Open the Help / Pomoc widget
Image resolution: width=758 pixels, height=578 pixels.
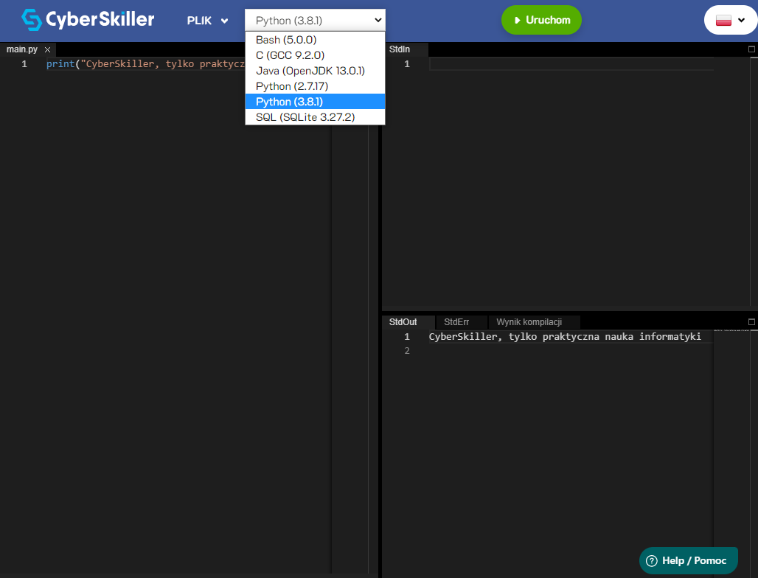click(688, 560)
